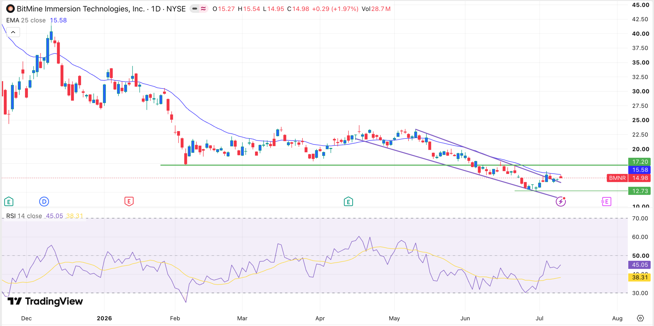654x326 pixels.
Task: Click the 38.31 yellow RSI average label
Action: [639, 277]
